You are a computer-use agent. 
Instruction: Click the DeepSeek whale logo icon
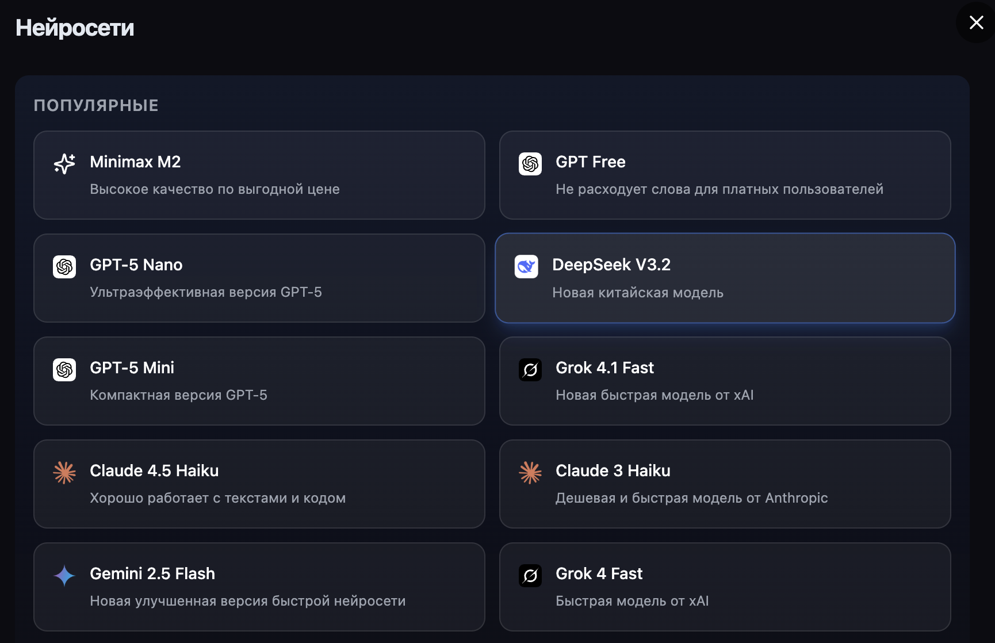pos(526,266)
